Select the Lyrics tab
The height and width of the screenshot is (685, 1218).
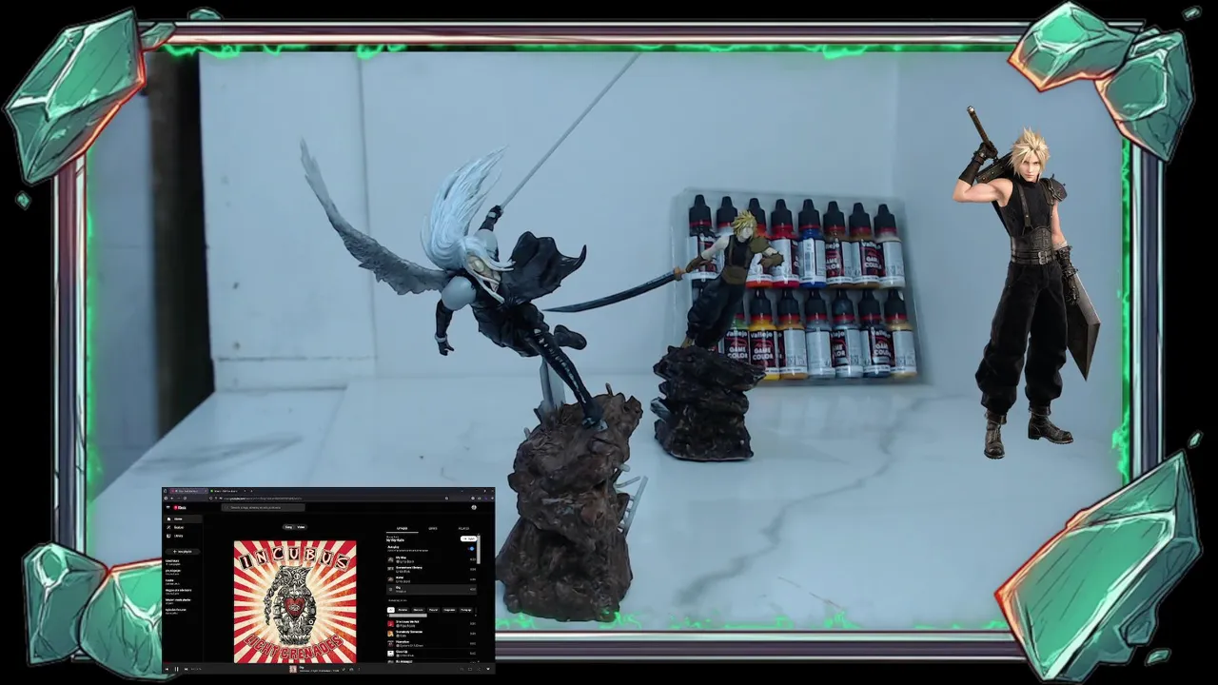[433, 528]
